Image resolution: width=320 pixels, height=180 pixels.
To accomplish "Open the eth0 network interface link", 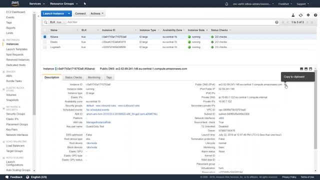I will point(221,118).
